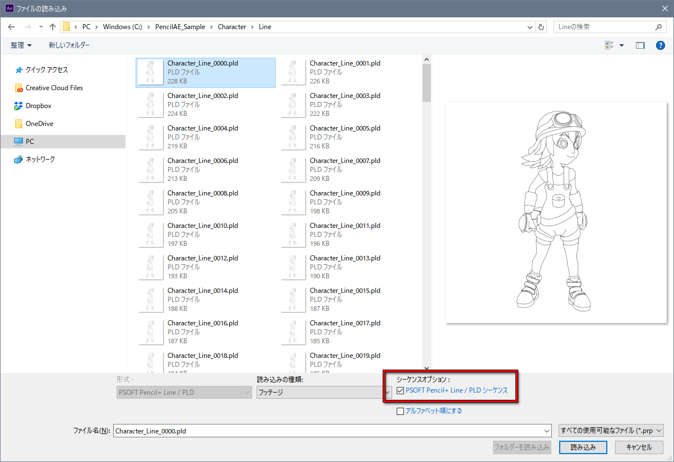The width and height of the screenshot is (674, 462).
Task: Click the search magnifier icon
Action: coord(659,27)
